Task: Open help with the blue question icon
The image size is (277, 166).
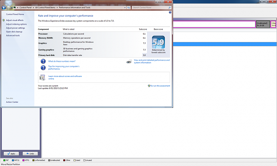Action: coord(170,12)
